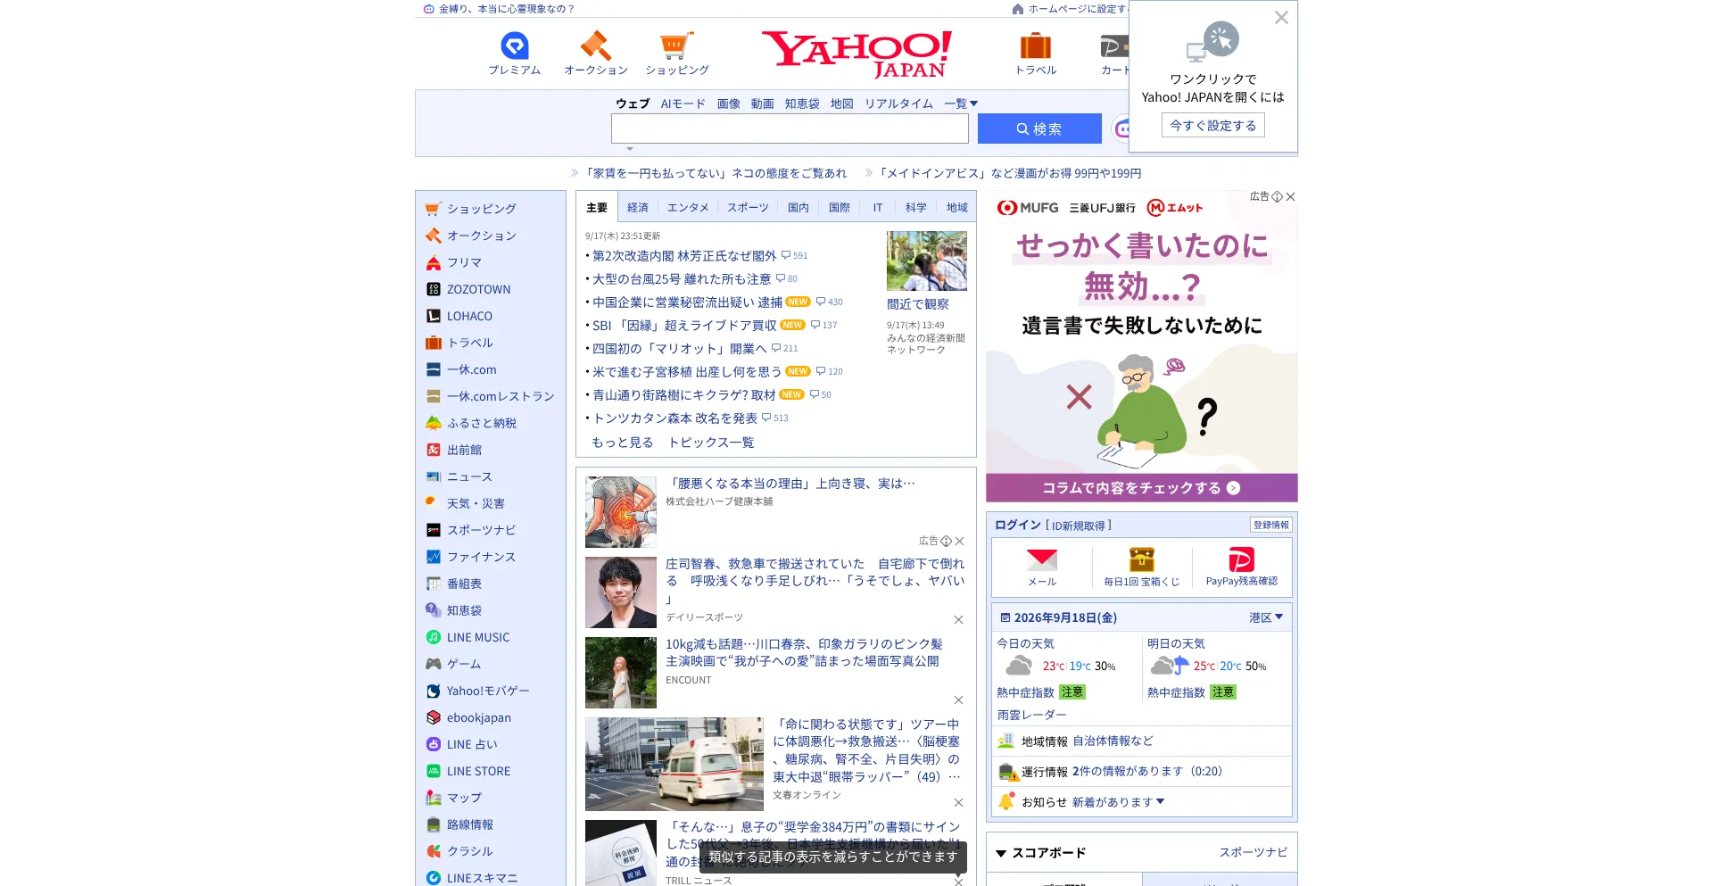
Task: Open フリマ in the left sidebar
Action: (464, 262)
